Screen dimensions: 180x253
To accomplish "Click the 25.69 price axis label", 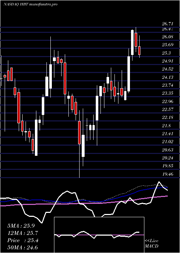I will 167,45.
